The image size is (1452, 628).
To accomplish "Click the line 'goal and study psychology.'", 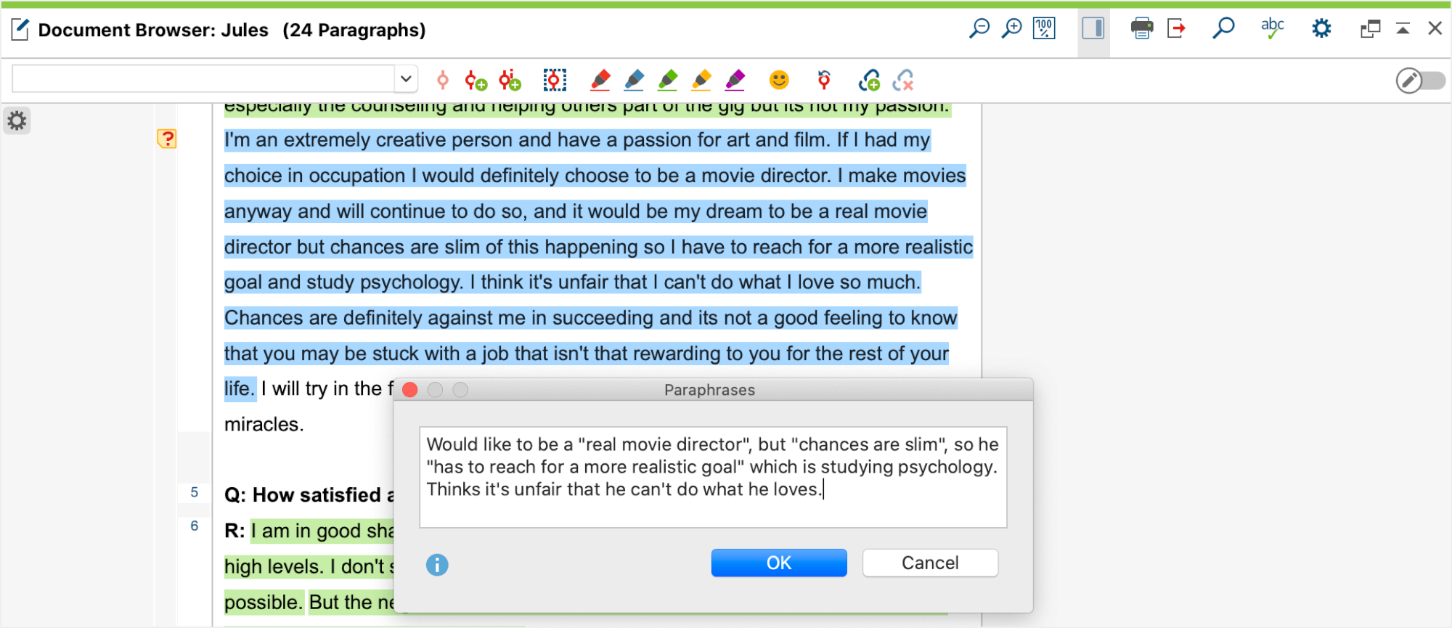I will pyautogui.click(x=573, y=282).
